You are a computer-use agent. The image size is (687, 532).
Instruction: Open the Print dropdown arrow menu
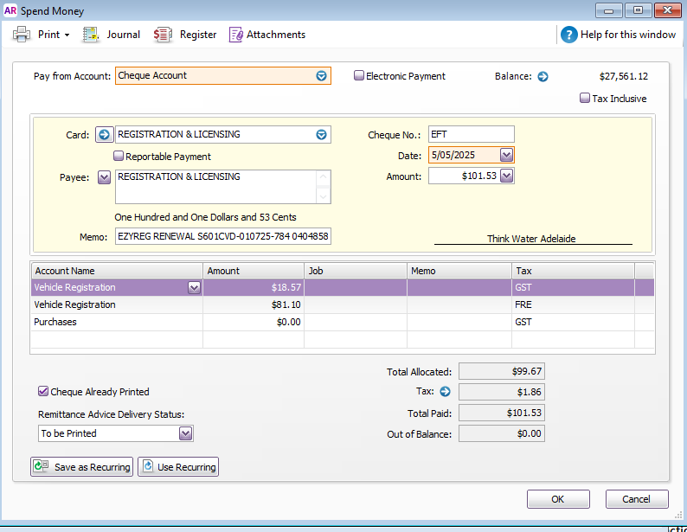pyautogui.click(x=67, y=35)
